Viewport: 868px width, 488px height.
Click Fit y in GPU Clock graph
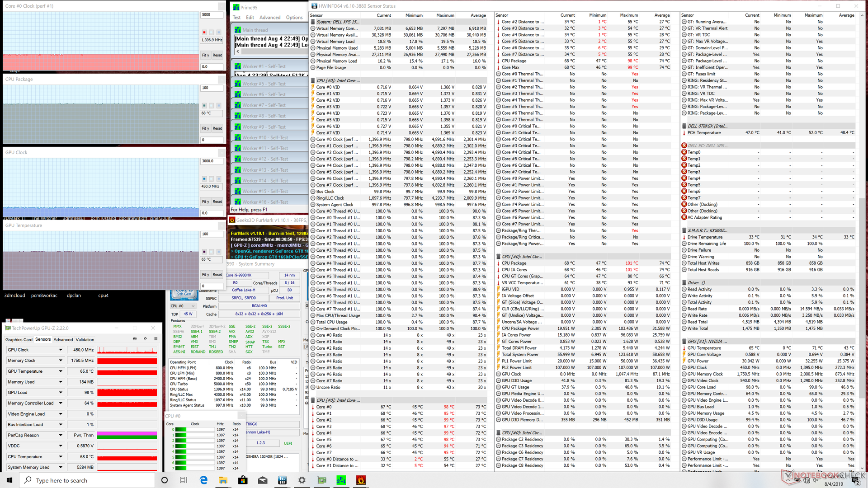coord(205,202)
